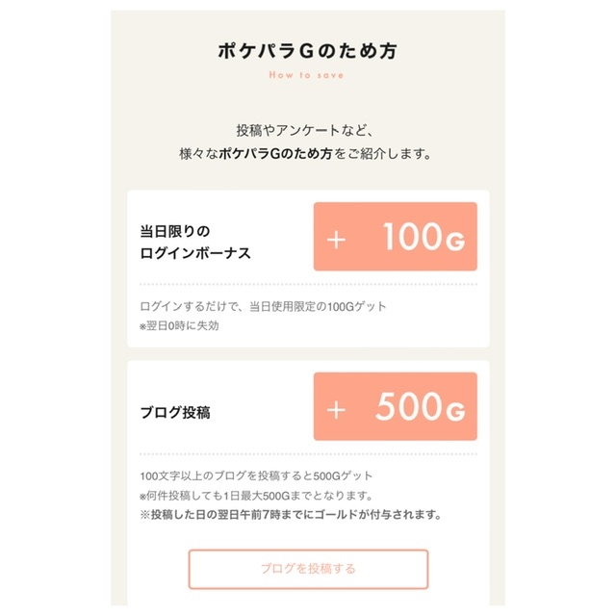Image resolution: width=616 pixels, height=616 pixels.
Task: Click the ブログを投稿する button
Action: (x=308, y=569)
